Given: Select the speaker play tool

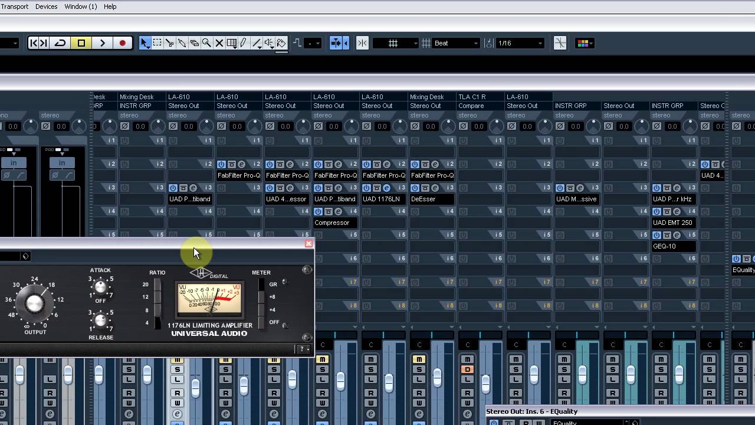Looking at the screenshot, I should (269, 43).
